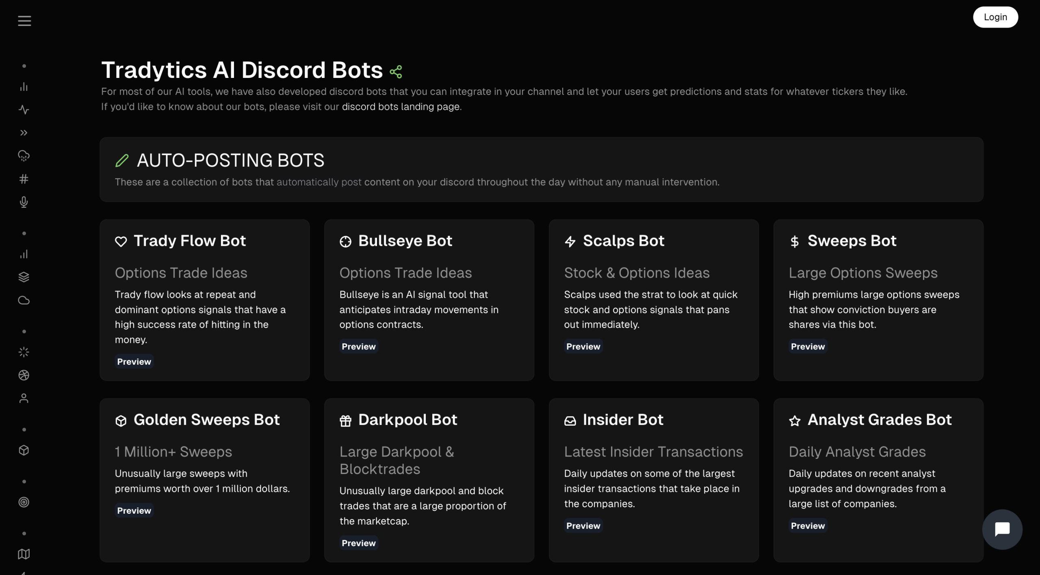1040x575 pixels.
Task: Open the chat bubble widget
Action: click(x=1002, y=529)
